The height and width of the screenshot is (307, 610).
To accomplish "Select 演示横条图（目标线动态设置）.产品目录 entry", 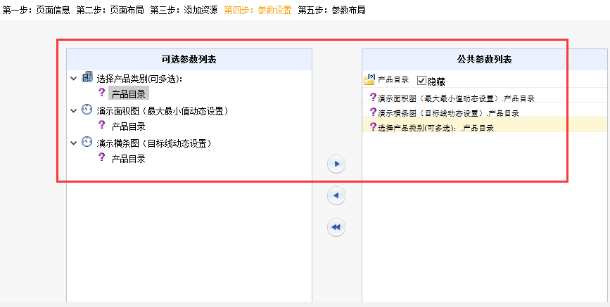I will pos(449,113).
